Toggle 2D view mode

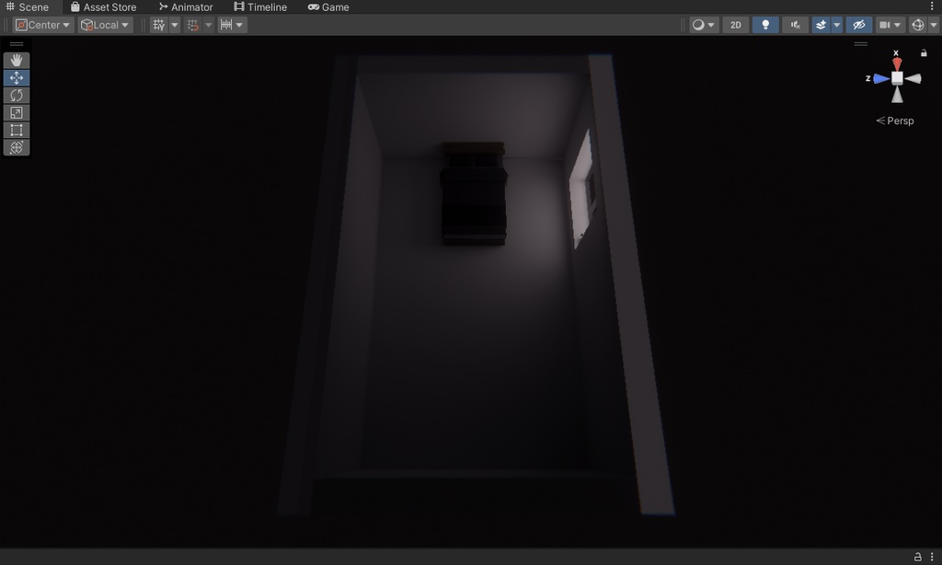735,24
